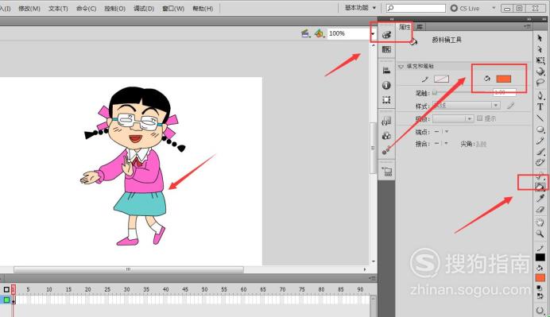
Task: Toggle the 提示 hinting checkbox
Action: pos(479,118)
